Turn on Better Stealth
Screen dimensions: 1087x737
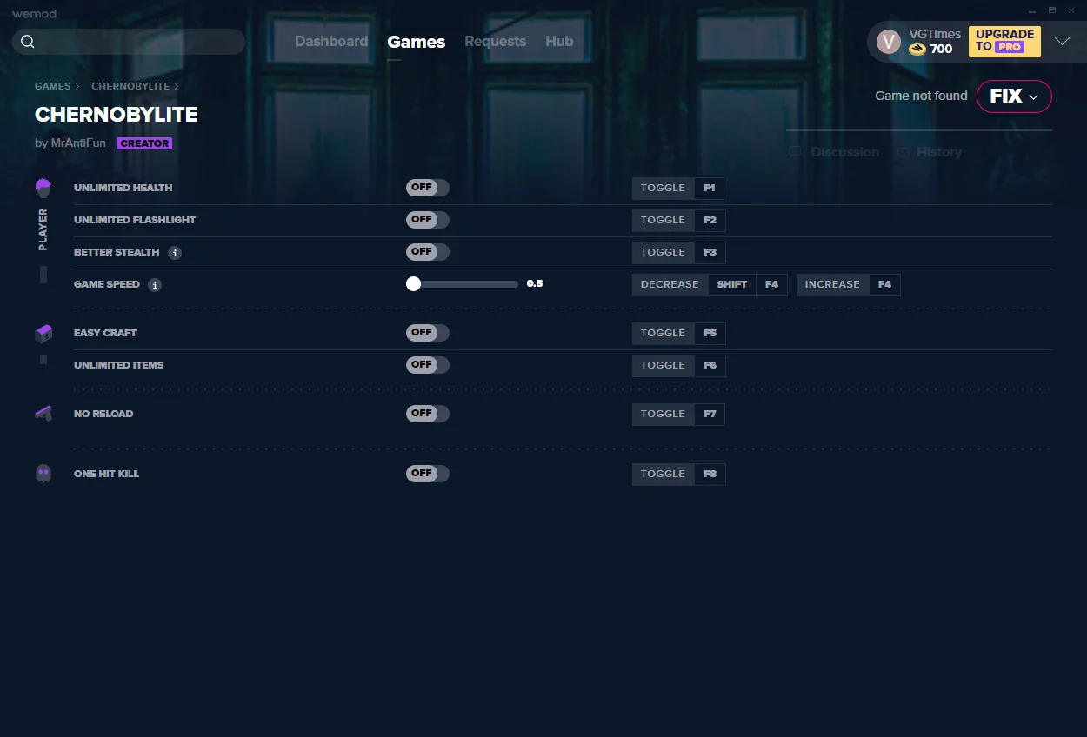[x=428, y=252]
